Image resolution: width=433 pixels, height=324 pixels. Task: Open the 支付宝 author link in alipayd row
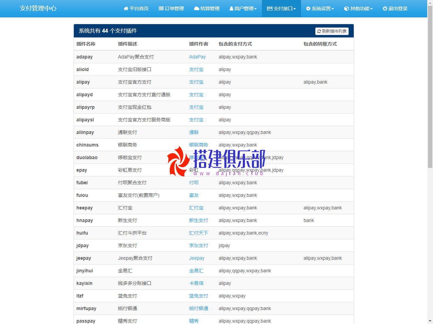(x=196, y=95)
